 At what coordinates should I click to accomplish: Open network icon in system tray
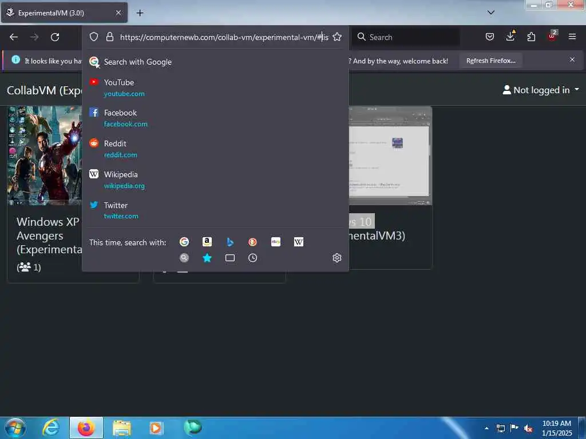500,428
